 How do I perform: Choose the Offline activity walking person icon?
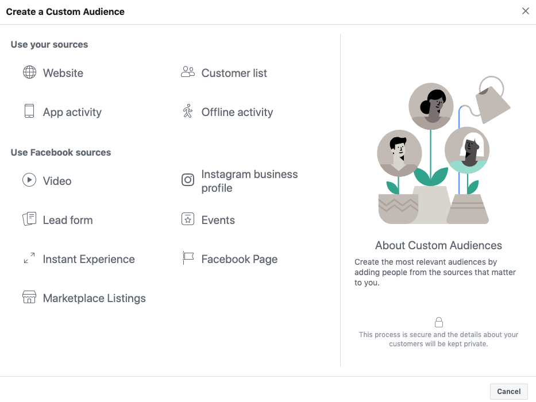[x=188, y=111]
